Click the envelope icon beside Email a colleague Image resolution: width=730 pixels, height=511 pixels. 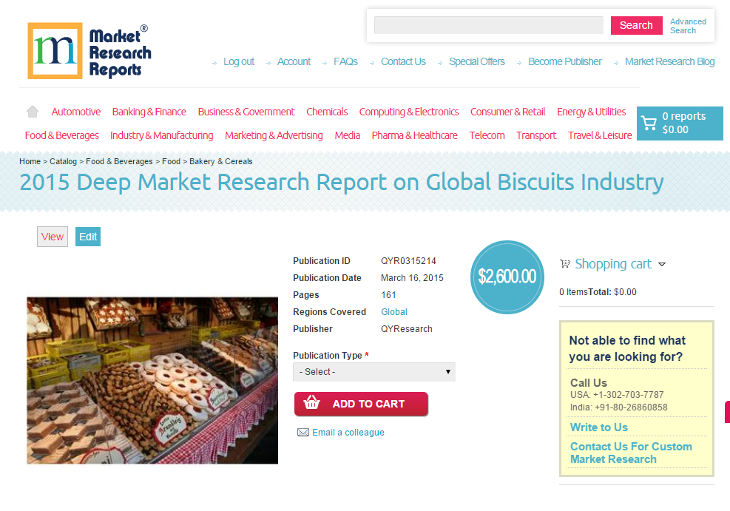tap(302, 432)
